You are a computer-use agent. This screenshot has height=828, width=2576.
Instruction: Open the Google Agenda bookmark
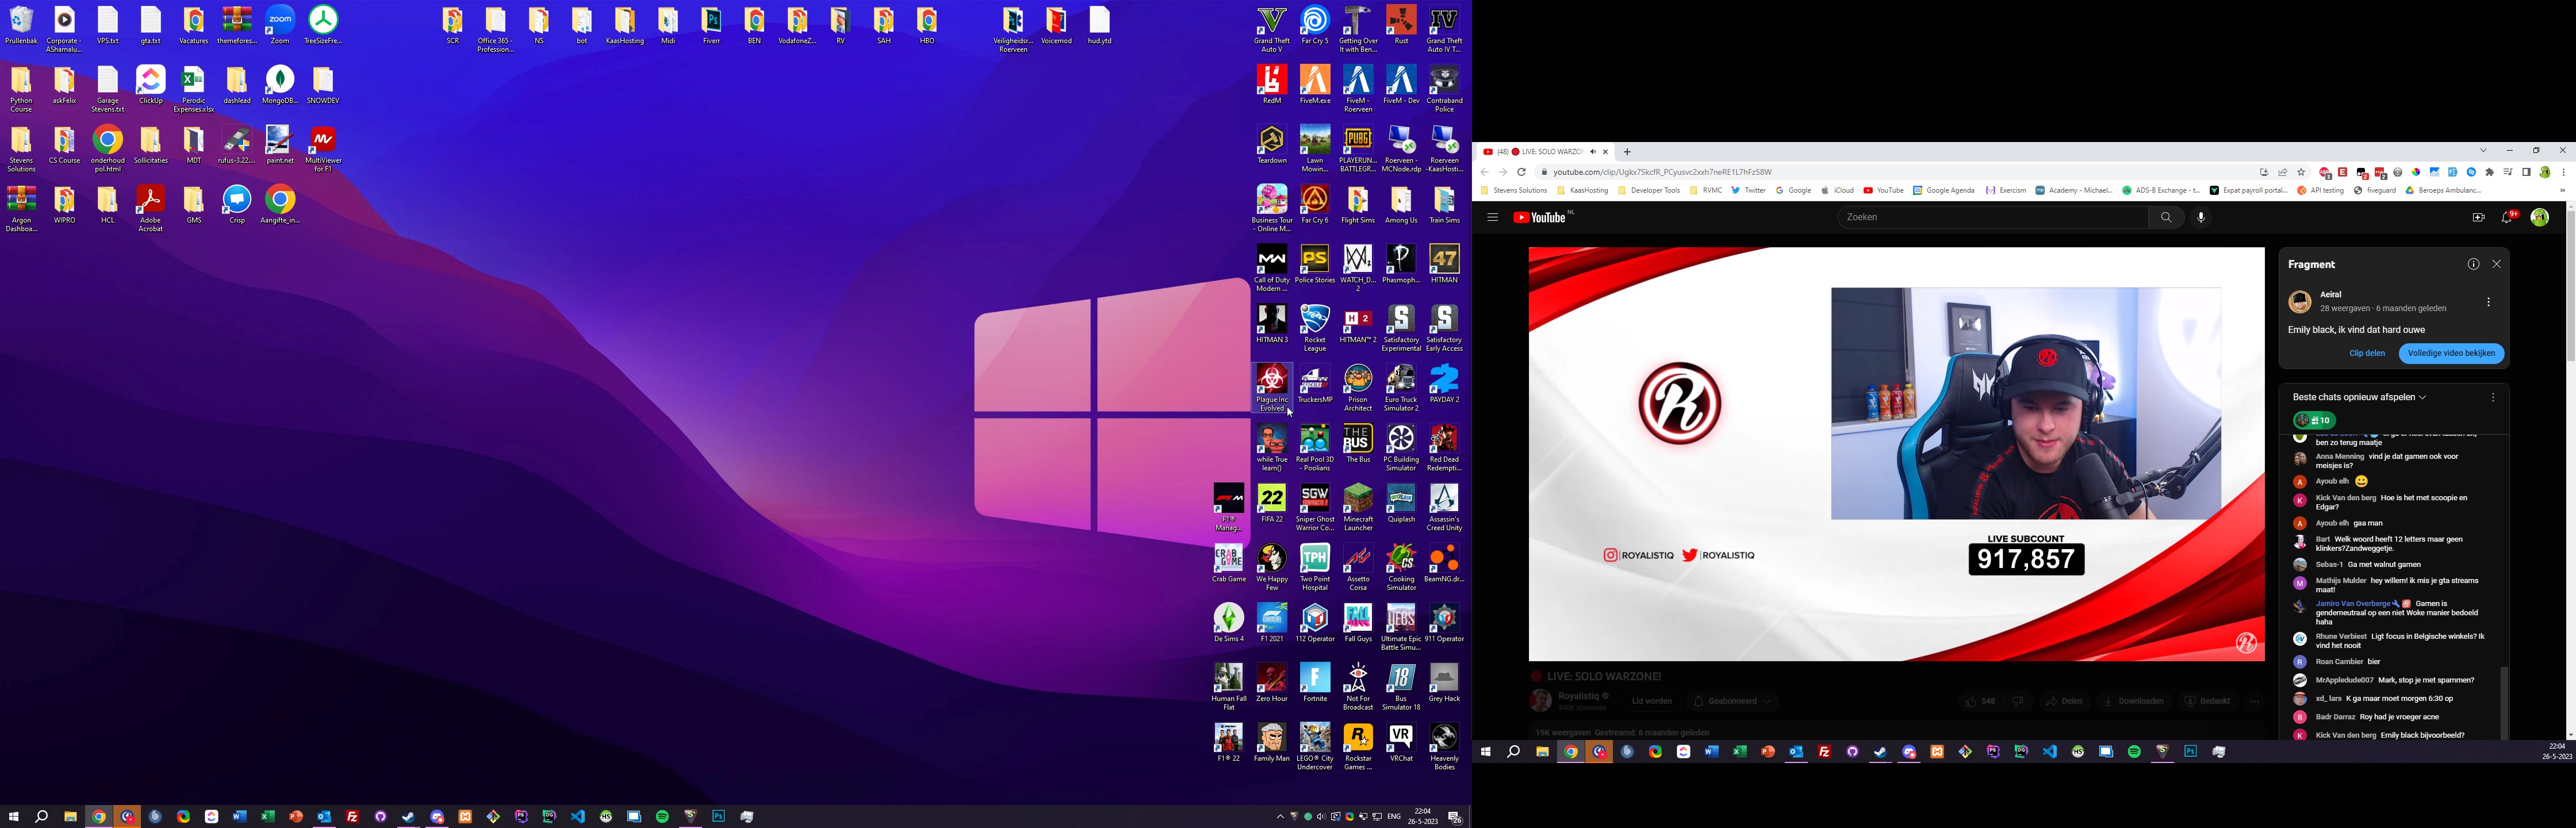(1944, 190)
